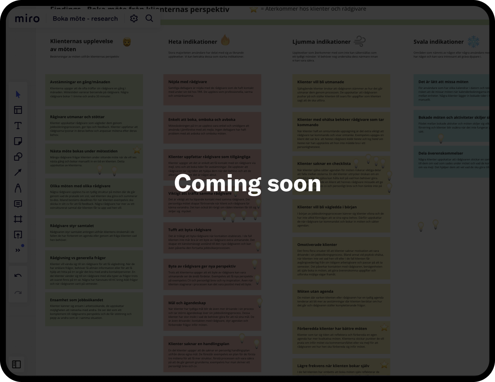The width and height of the screenshot is (495, 382).
Task: Select card Tufft att byta rådgivare
Action: (213, 238)
